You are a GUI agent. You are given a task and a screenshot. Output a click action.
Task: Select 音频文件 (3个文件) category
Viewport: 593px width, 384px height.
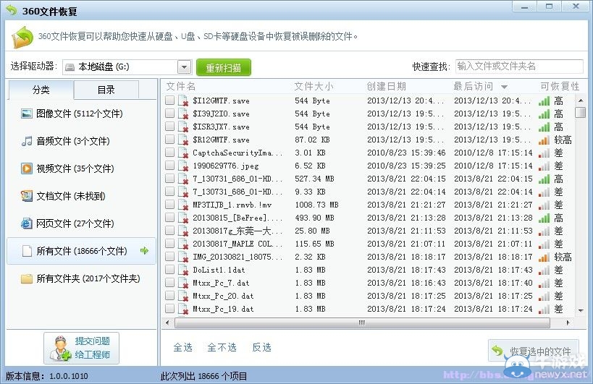[81, 141]
